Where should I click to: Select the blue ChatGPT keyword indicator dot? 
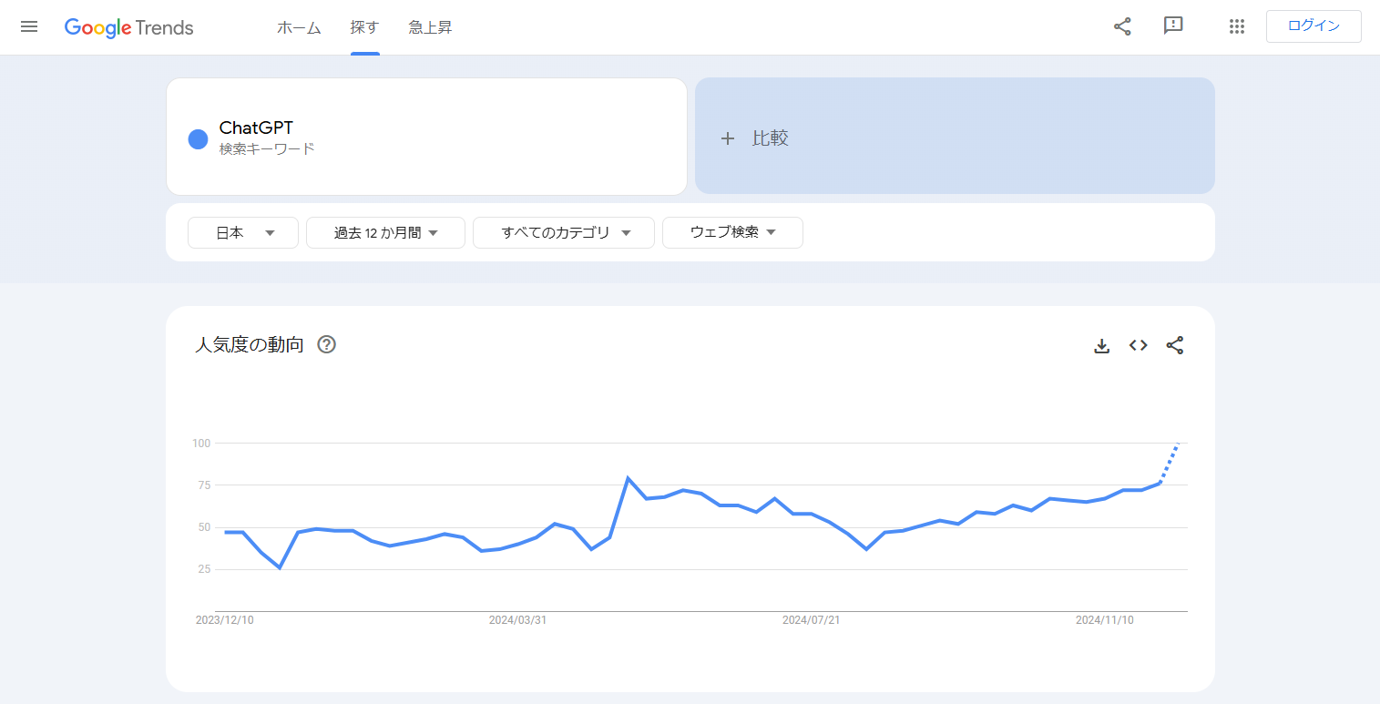(198, 138)
